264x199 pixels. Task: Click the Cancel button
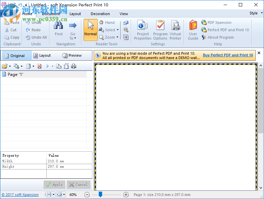pyautogui.click(x=79, y=185)
